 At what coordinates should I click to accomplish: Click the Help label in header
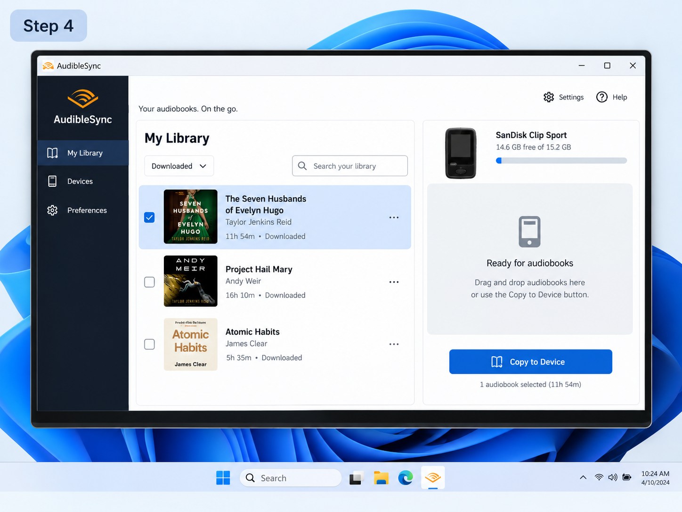click(620, 97)
